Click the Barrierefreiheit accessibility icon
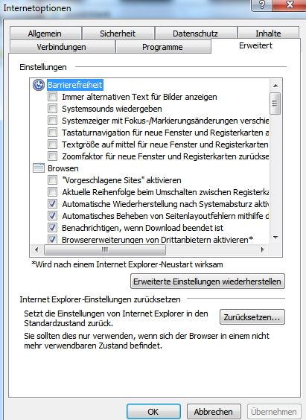 (x=39, y=85)
